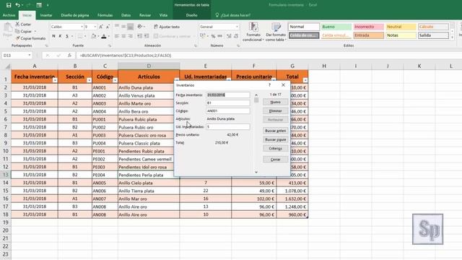Open the Form icon in quick access toolbar
This screenshot has height=260, width=462.
pos(39,5)
